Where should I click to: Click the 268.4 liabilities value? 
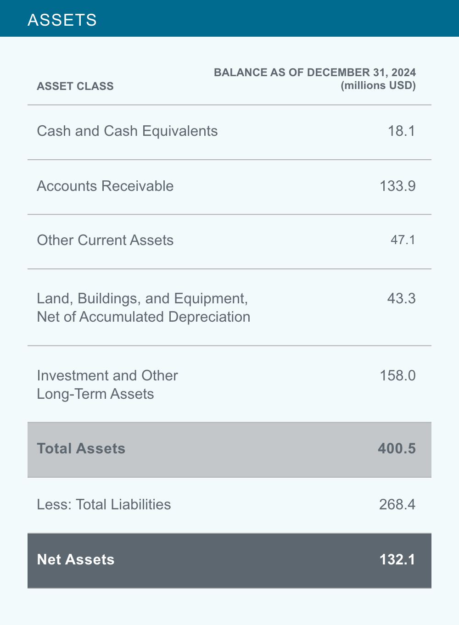397,505
